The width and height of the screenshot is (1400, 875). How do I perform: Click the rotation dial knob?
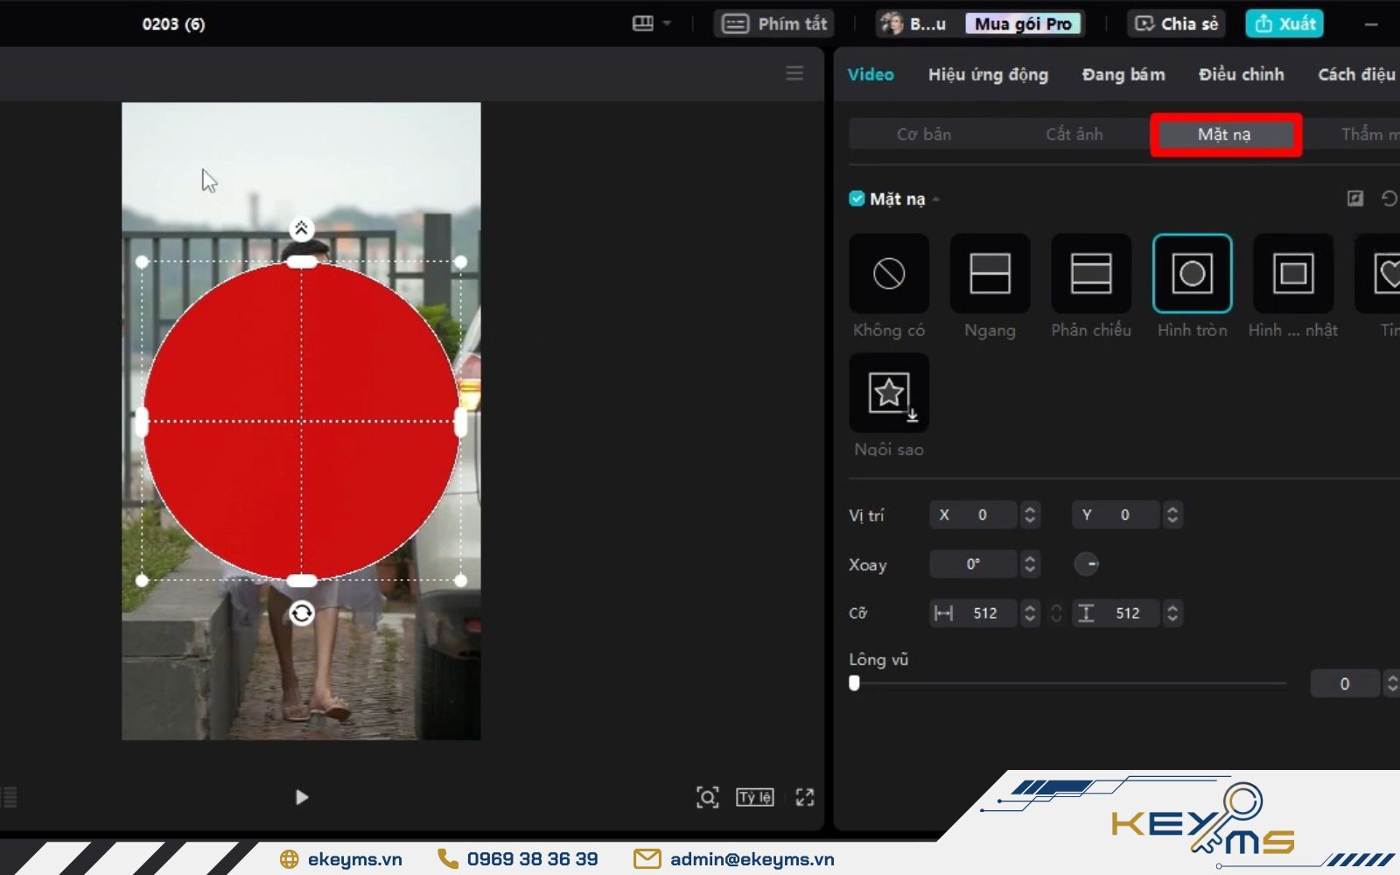(x=1086, y=564)
